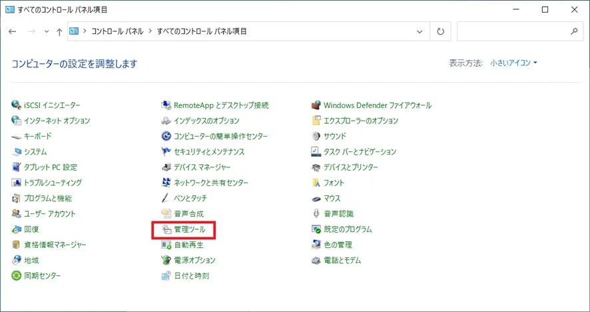
Task: Expand chevron before コントロール パネル breadcrumb
Action: [x=85, y=31]
